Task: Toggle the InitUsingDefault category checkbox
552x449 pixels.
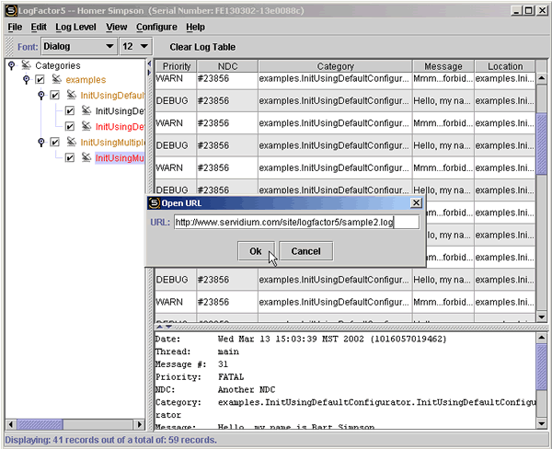Action: [55, 96]
